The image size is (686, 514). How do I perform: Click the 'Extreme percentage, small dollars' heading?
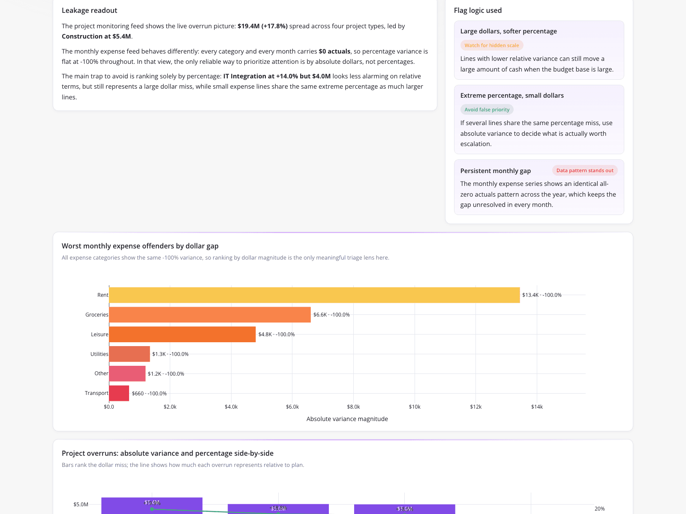(x=512, y=96)
